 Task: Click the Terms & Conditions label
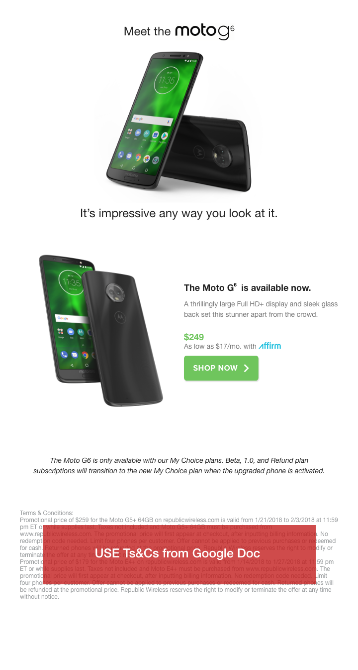click(47, 513)
